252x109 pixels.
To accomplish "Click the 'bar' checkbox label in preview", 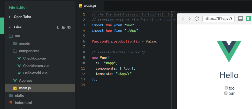I will point(231,93).
